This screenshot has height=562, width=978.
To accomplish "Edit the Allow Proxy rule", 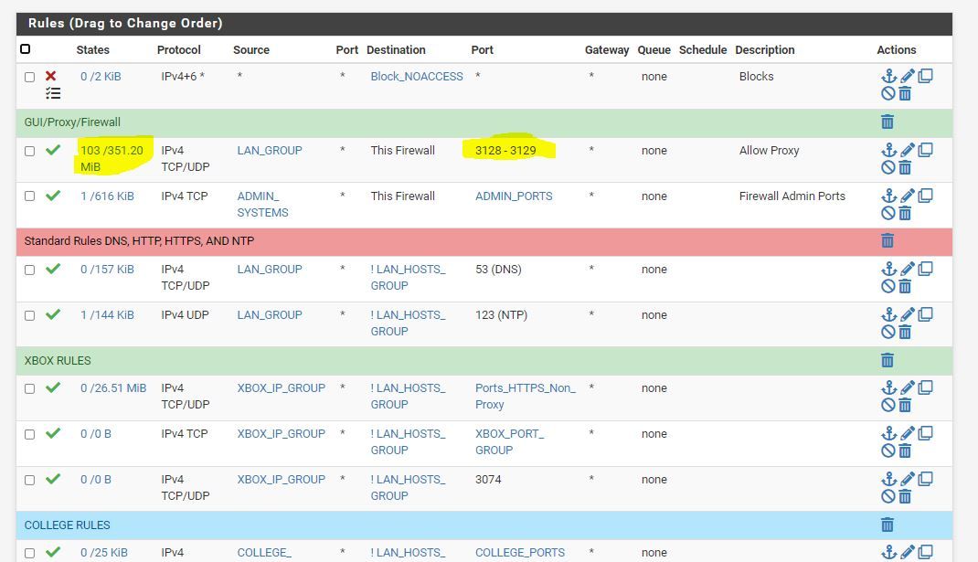I will click(x=908, y=150).
